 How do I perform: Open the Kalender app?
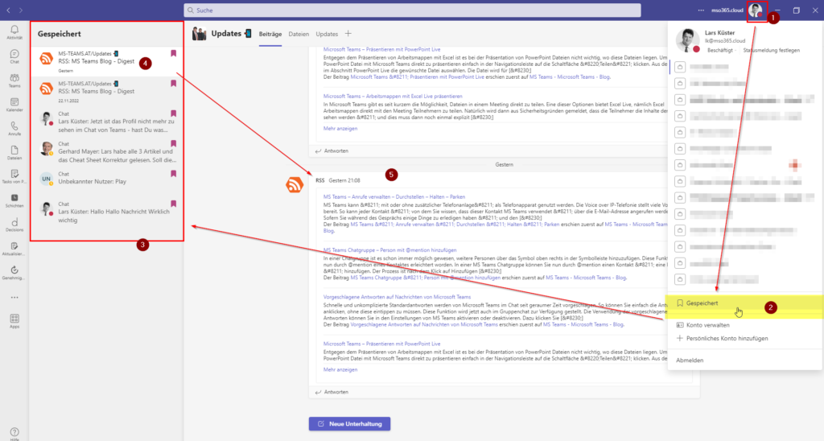click(14, 105)
